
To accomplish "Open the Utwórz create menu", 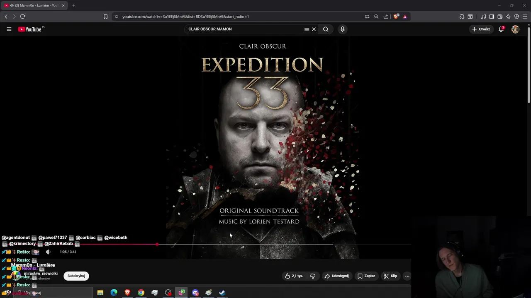I will pyautogui.click(x=481, y=29).
